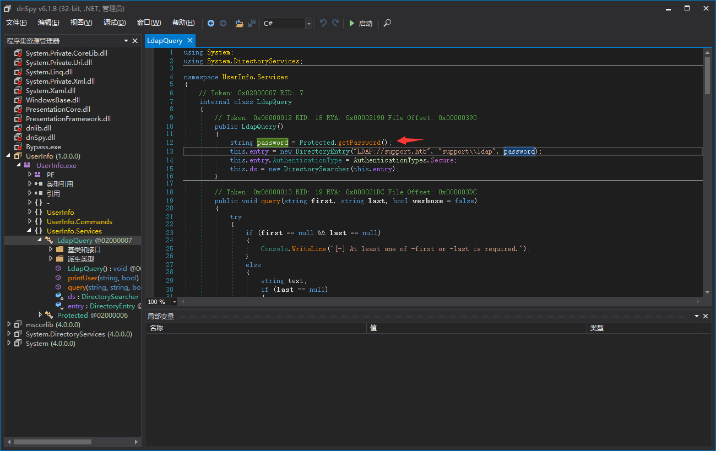
Task: Expand the Protected @02000006 class node
Action: pyautogui.click(x=41, y=315)
